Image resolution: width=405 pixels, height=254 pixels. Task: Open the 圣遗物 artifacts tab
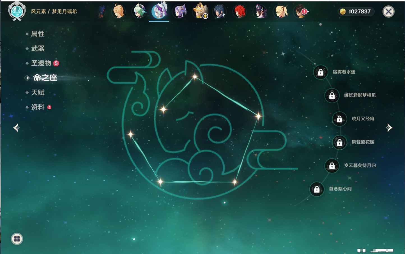pos(41,63)
